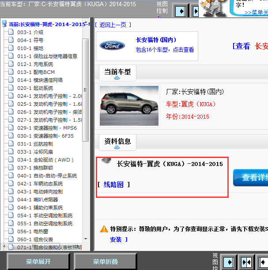
Task: Open 010-1 接地 document
Action: point(30,48)
